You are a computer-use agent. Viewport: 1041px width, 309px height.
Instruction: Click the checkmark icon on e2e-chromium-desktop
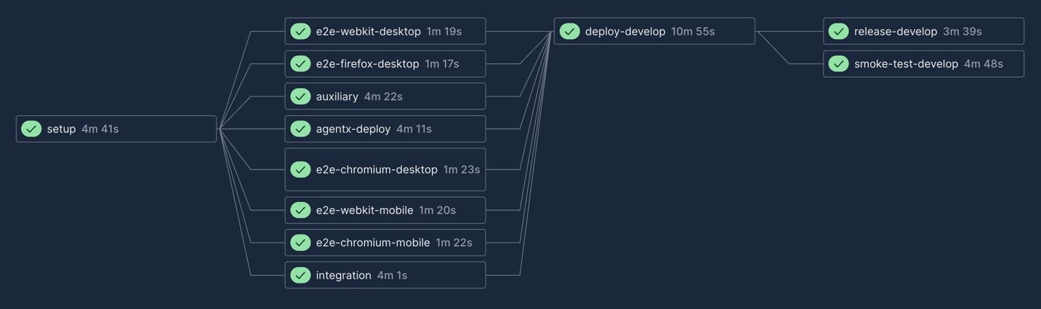[x=301, y=170]
